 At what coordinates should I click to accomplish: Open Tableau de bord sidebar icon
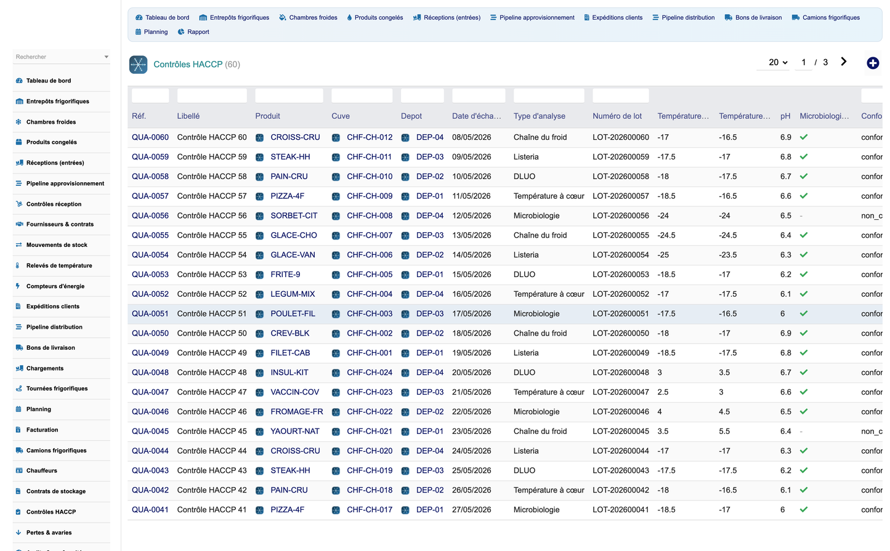[18, 81]
